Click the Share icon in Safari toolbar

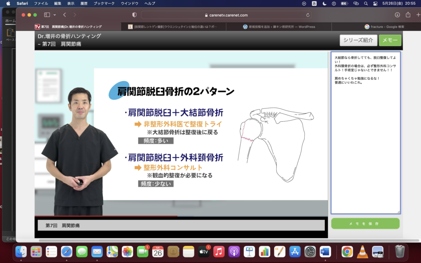[x=408, y=15]
